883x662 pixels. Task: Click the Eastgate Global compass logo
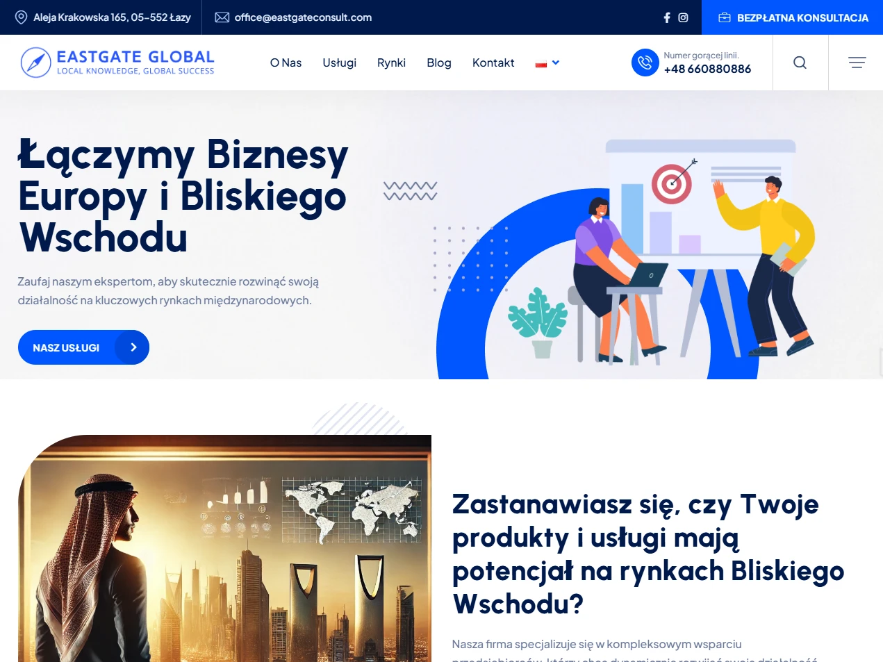point(36,63)
